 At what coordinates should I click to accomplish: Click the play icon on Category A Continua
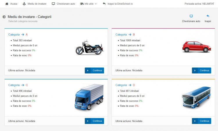point(88,70)
